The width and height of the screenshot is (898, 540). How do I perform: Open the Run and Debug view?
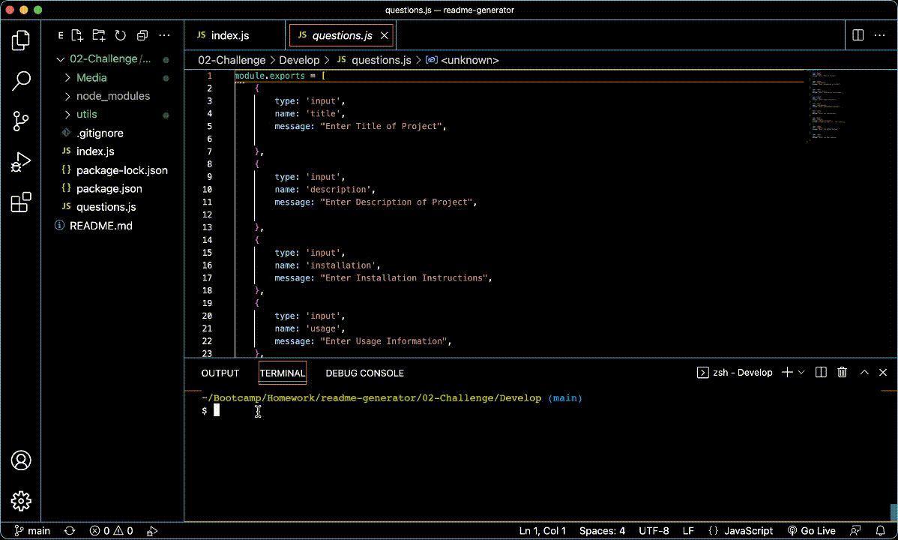click(x=21, y=162)
